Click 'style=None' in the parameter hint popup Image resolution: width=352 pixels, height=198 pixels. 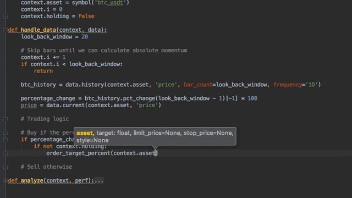coord(92,140)
